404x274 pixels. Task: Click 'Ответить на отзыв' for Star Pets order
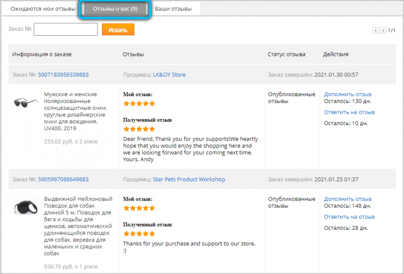[349, 217]
